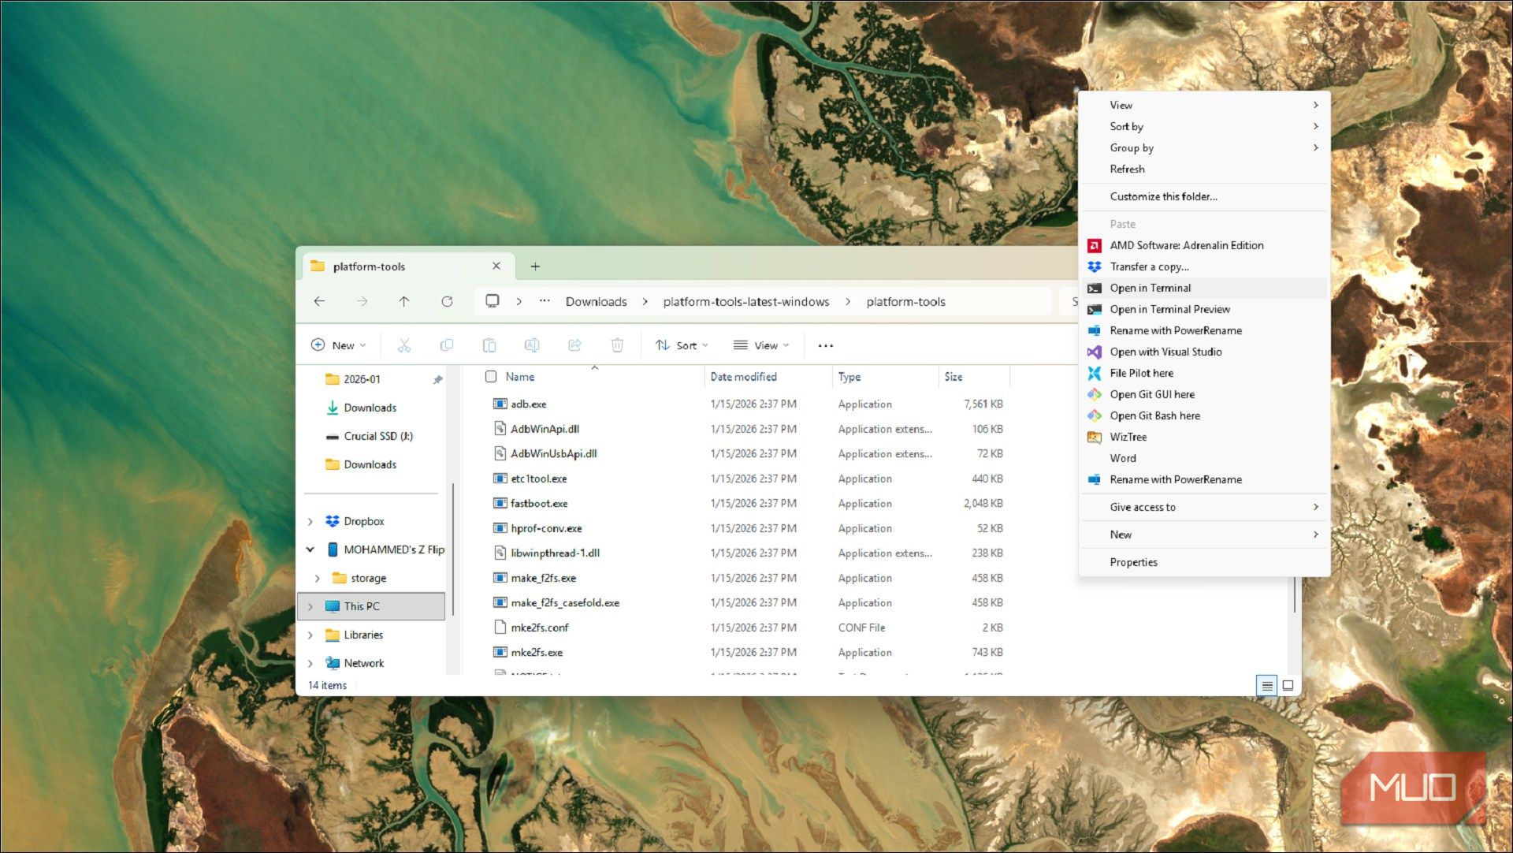Click the New button in toolbar

339,345
